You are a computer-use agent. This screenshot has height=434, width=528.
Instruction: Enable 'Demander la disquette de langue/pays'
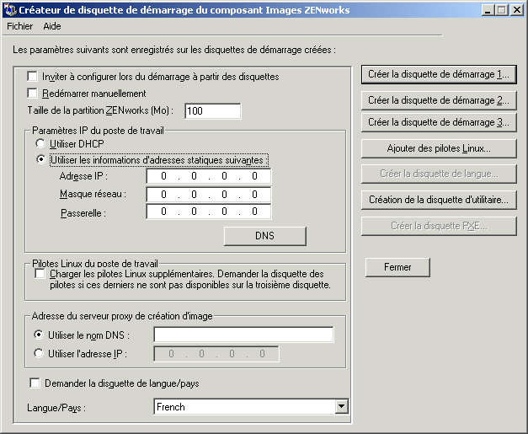coord(35,383)
